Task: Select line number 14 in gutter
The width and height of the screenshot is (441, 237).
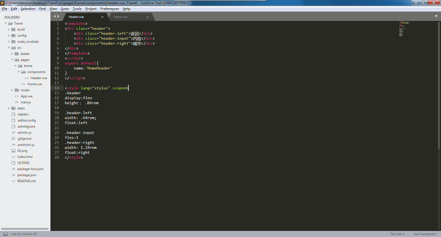Action: [x=57, y=88]
